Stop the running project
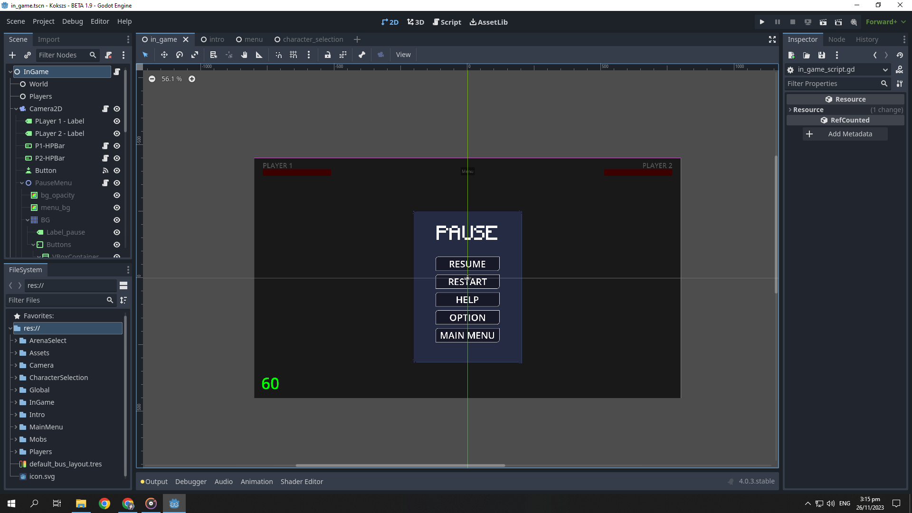 point(793,22)
